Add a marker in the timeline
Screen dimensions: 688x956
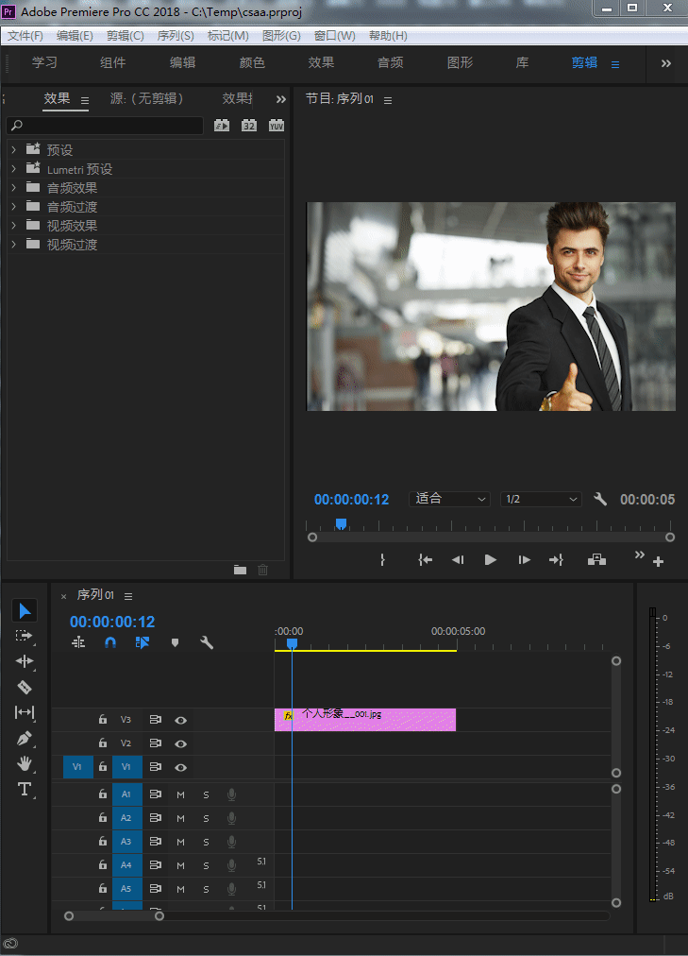point(175,642)
